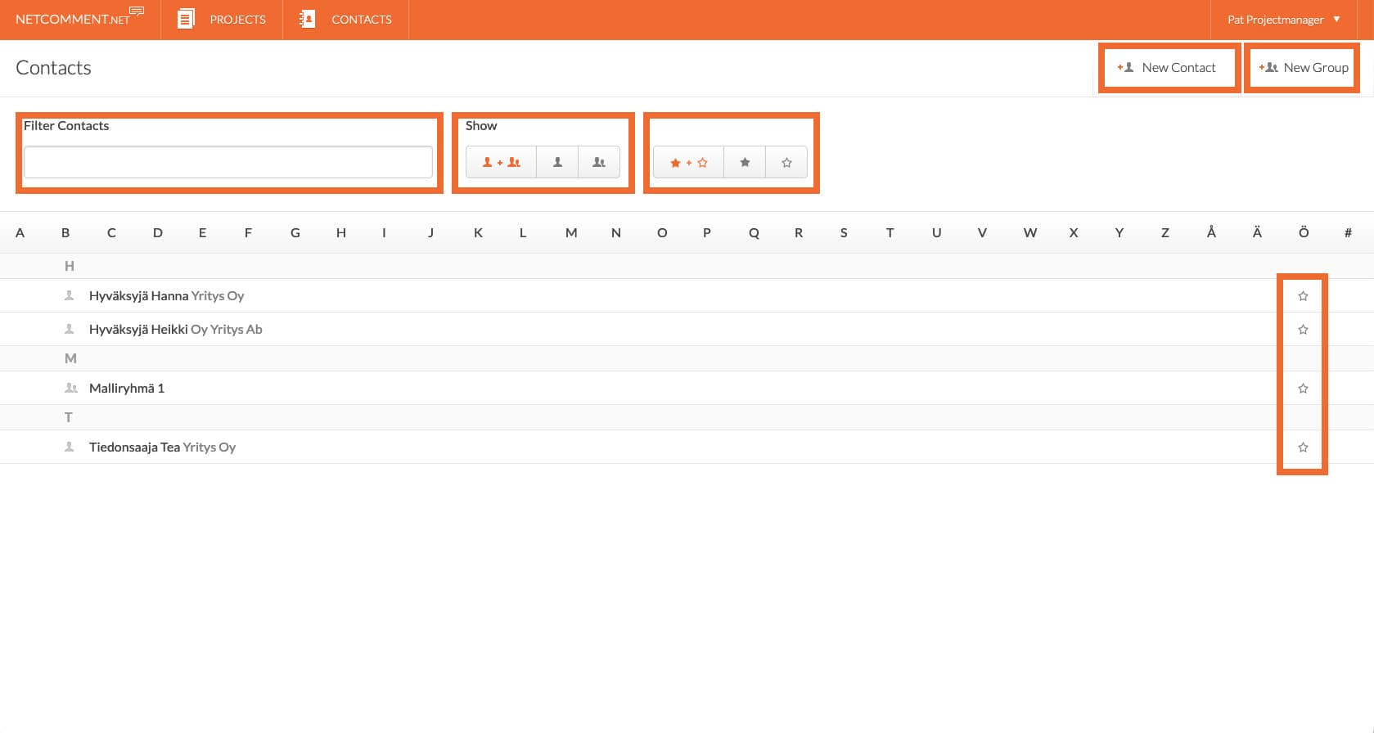Go to the Contacts menu item
This screenshot has width=1374, height=733.
[x=345, y=20]
